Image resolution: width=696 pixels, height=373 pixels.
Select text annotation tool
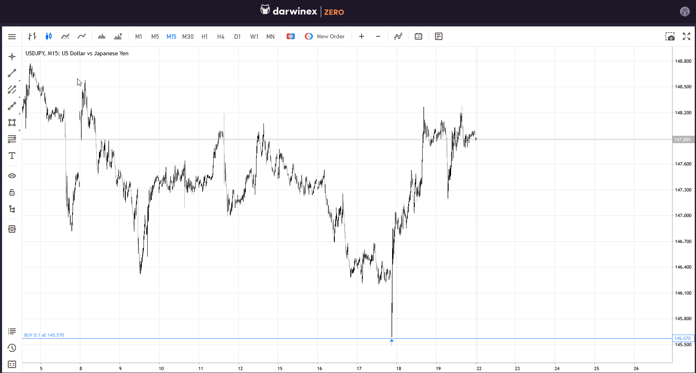tap(12, 156)
